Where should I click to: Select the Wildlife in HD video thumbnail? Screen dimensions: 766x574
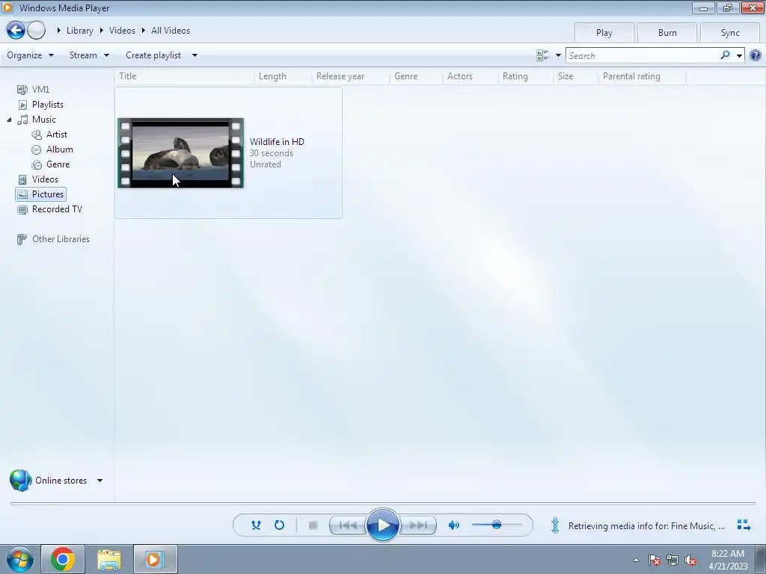[181, 152]
